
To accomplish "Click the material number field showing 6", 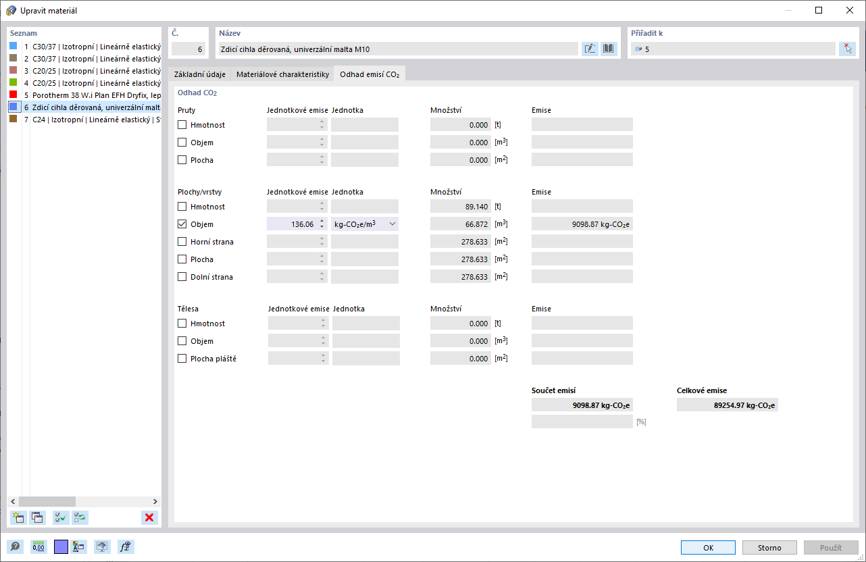I will click(x=188, y=49).
